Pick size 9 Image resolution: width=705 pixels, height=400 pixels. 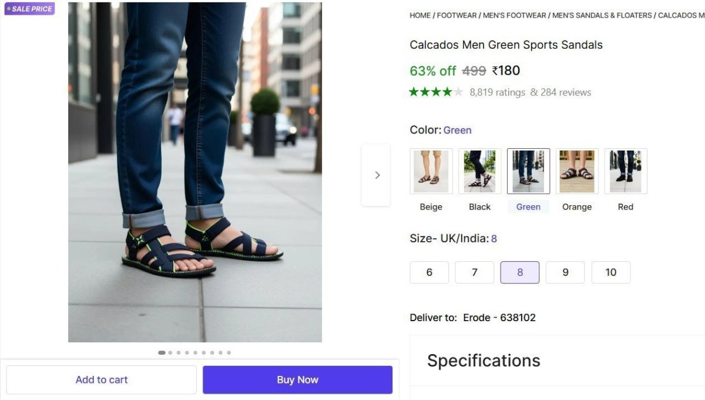click(565, 272)
